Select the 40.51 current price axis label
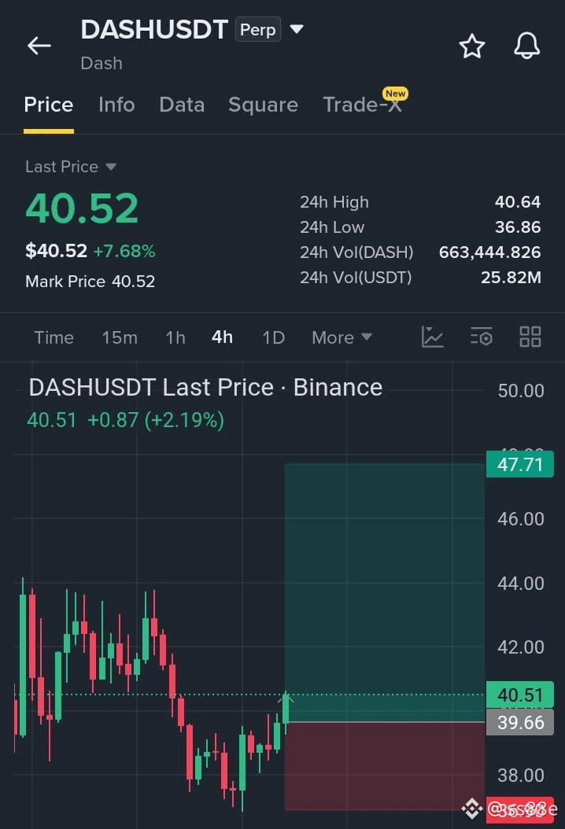 (x=520, y=695)
